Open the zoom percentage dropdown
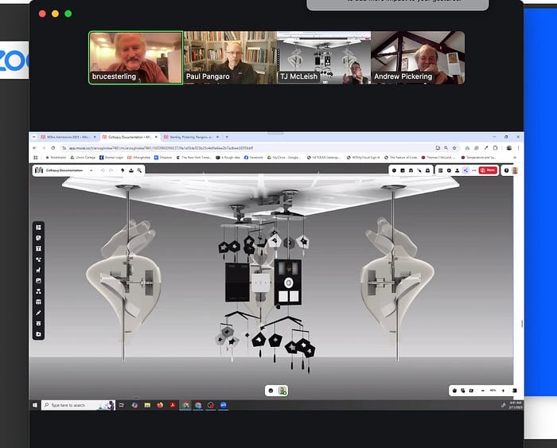 (493, 391)
